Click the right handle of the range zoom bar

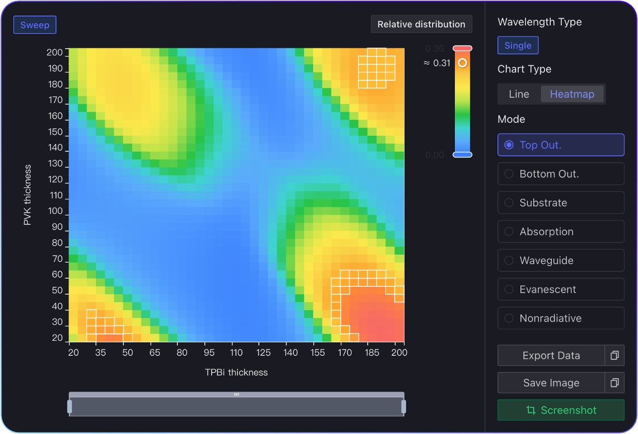[404, 407]
